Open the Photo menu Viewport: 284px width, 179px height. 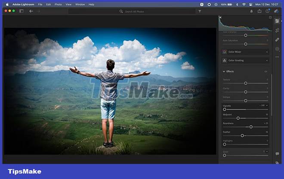58,4
